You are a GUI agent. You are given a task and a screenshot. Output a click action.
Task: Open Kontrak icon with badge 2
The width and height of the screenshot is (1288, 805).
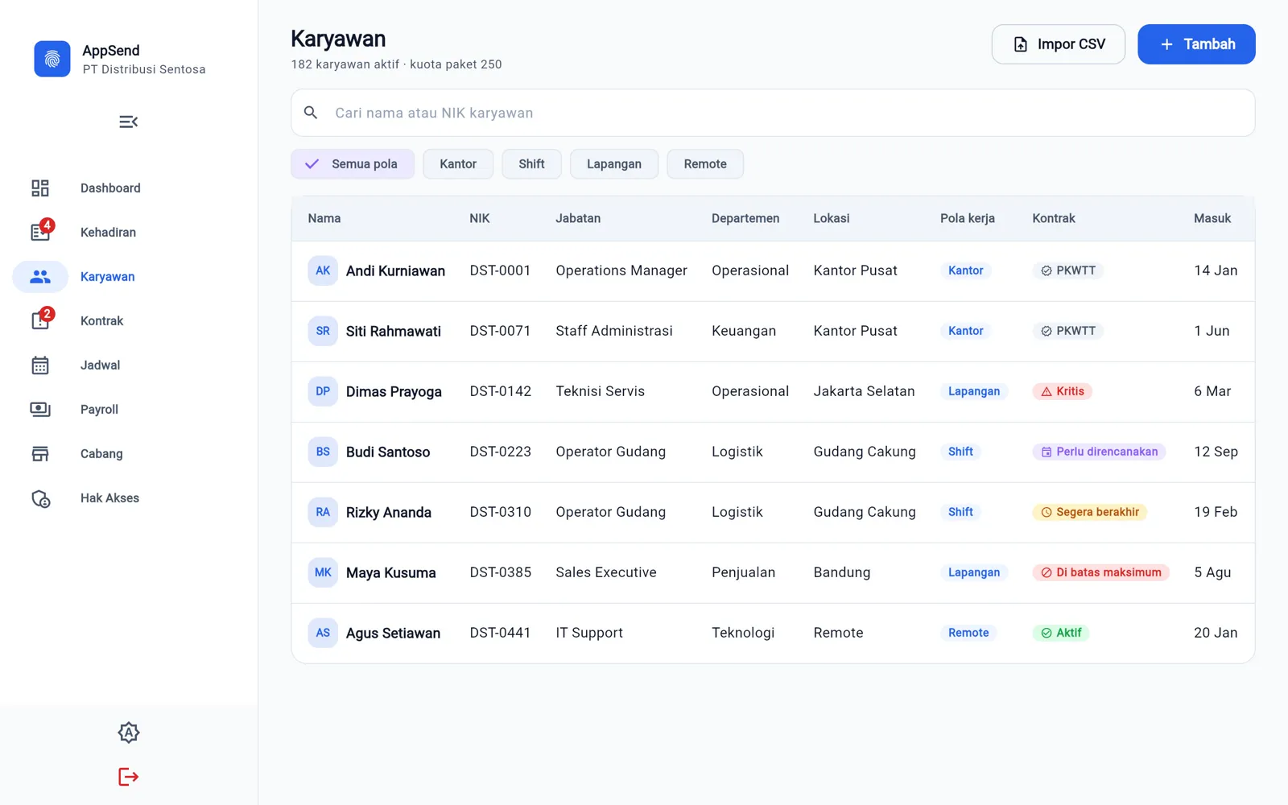click(x=41, y=320)
